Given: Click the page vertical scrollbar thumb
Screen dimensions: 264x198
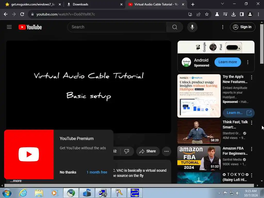Looking at the screenshot, I should tap(262, 44).
